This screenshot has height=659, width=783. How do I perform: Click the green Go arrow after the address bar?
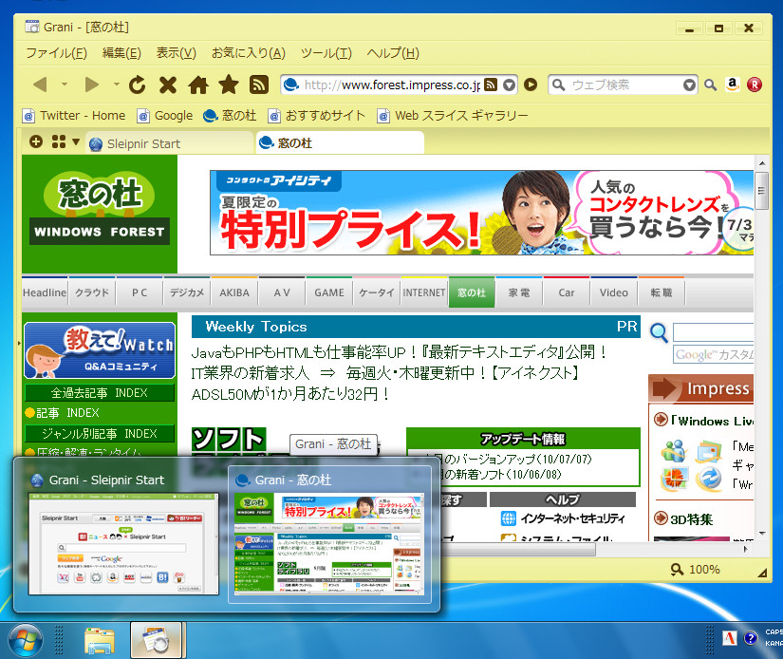click(531, 85)
